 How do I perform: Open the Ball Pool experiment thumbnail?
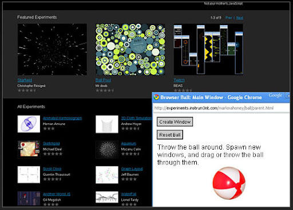click(130, 50)
